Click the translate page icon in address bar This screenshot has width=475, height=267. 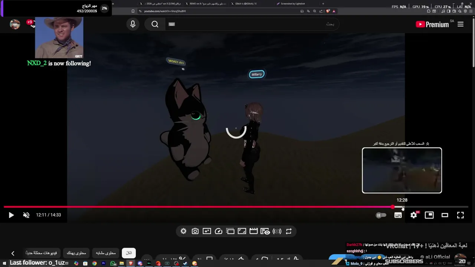(308, 11)
